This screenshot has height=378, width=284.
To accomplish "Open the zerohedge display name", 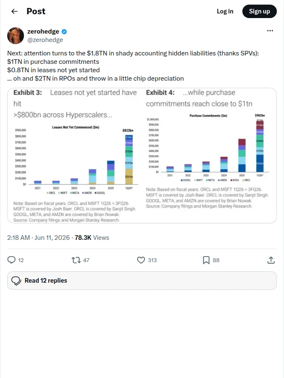I will (43, 31).
